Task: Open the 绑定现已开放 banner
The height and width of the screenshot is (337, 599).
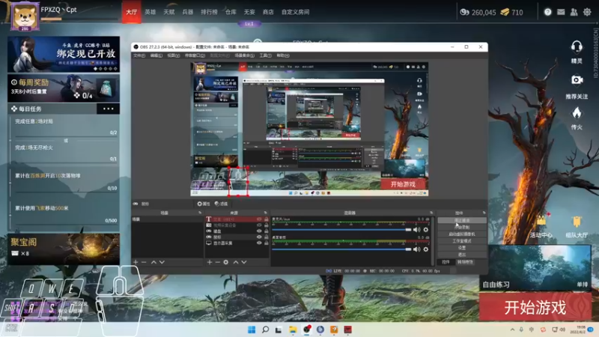Action: click(x=64, y=54)
